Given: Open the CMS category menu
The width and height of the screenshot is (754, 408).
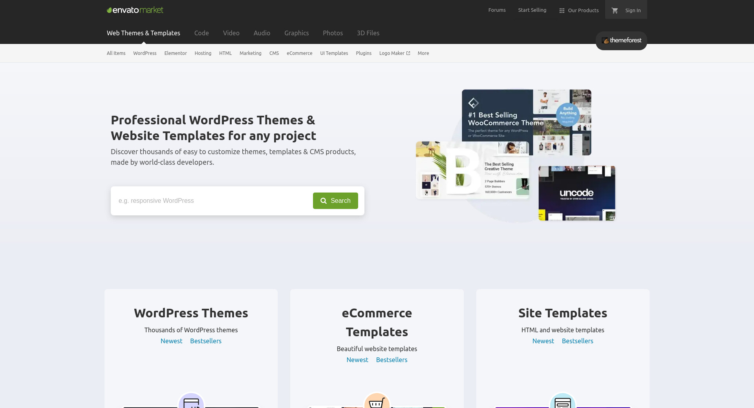Looking at the screenshot, I should [x=274, y=53].
